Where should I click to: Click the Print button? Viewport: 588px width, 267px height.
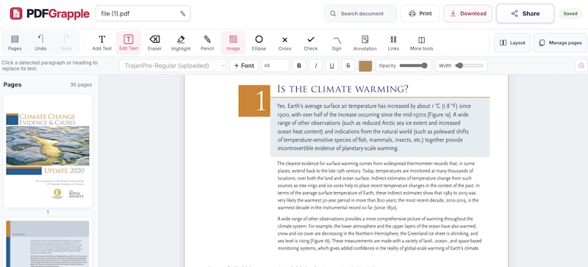(x=420, y=13)
